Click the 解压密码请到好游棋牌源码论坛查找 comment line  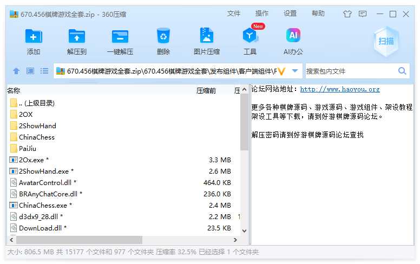(x=307, y=135)
